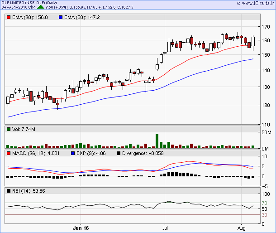Viewport: 276px width, 233px height.
Task: Click the red EMA (20) legend swatch
Action: point(9,17)
